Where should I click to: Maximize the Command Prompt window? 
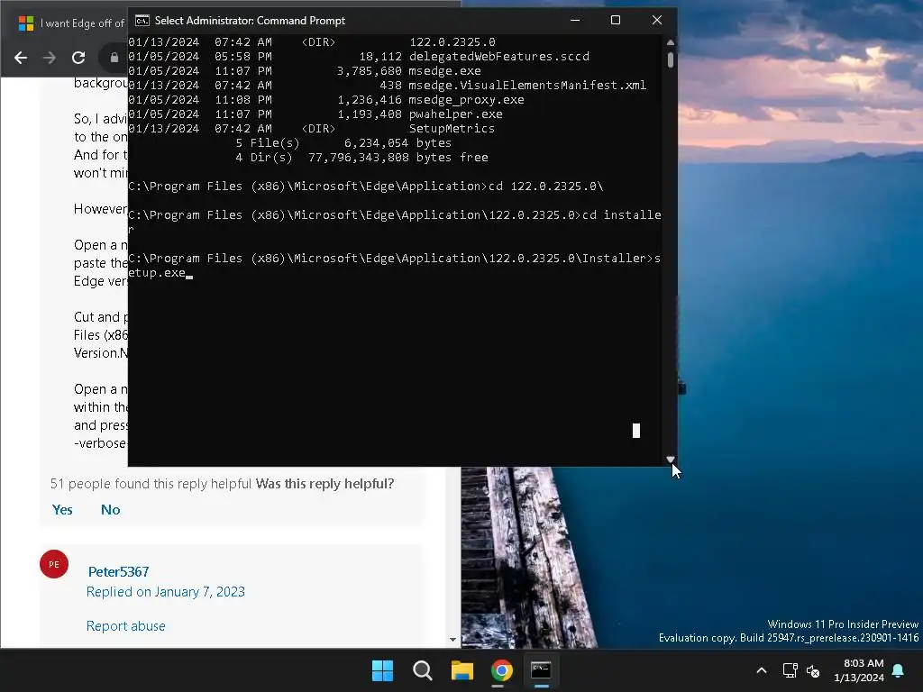point(616,20)
